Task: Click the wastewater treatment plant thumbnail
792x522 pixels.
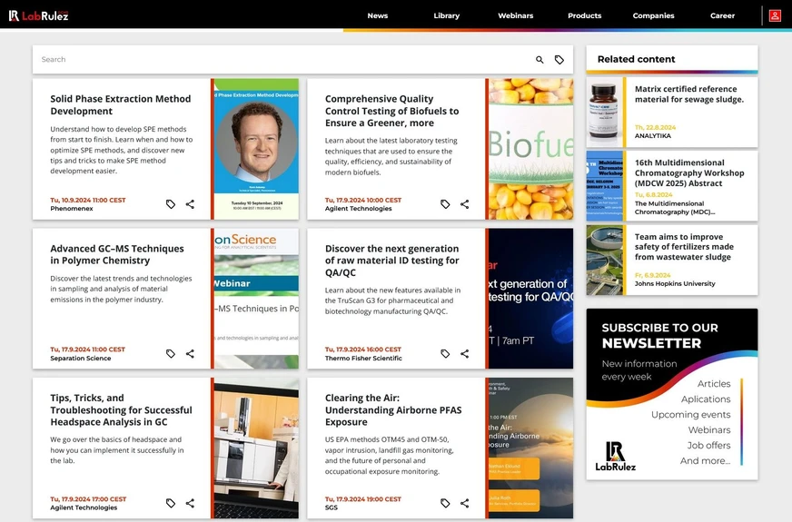Action: (x=605, y=260)
